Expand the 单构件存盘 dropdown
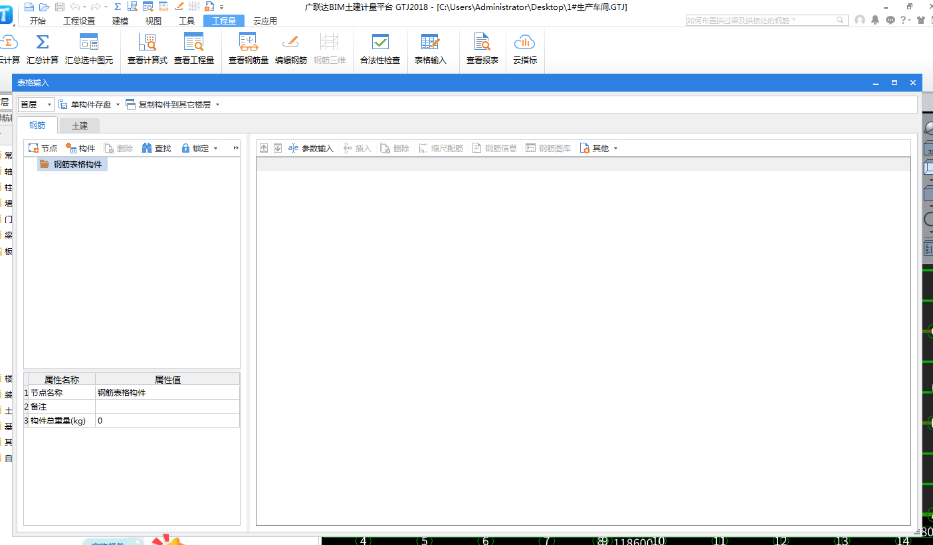Screen dimensions: 933x545 click(x=118, y=105)
